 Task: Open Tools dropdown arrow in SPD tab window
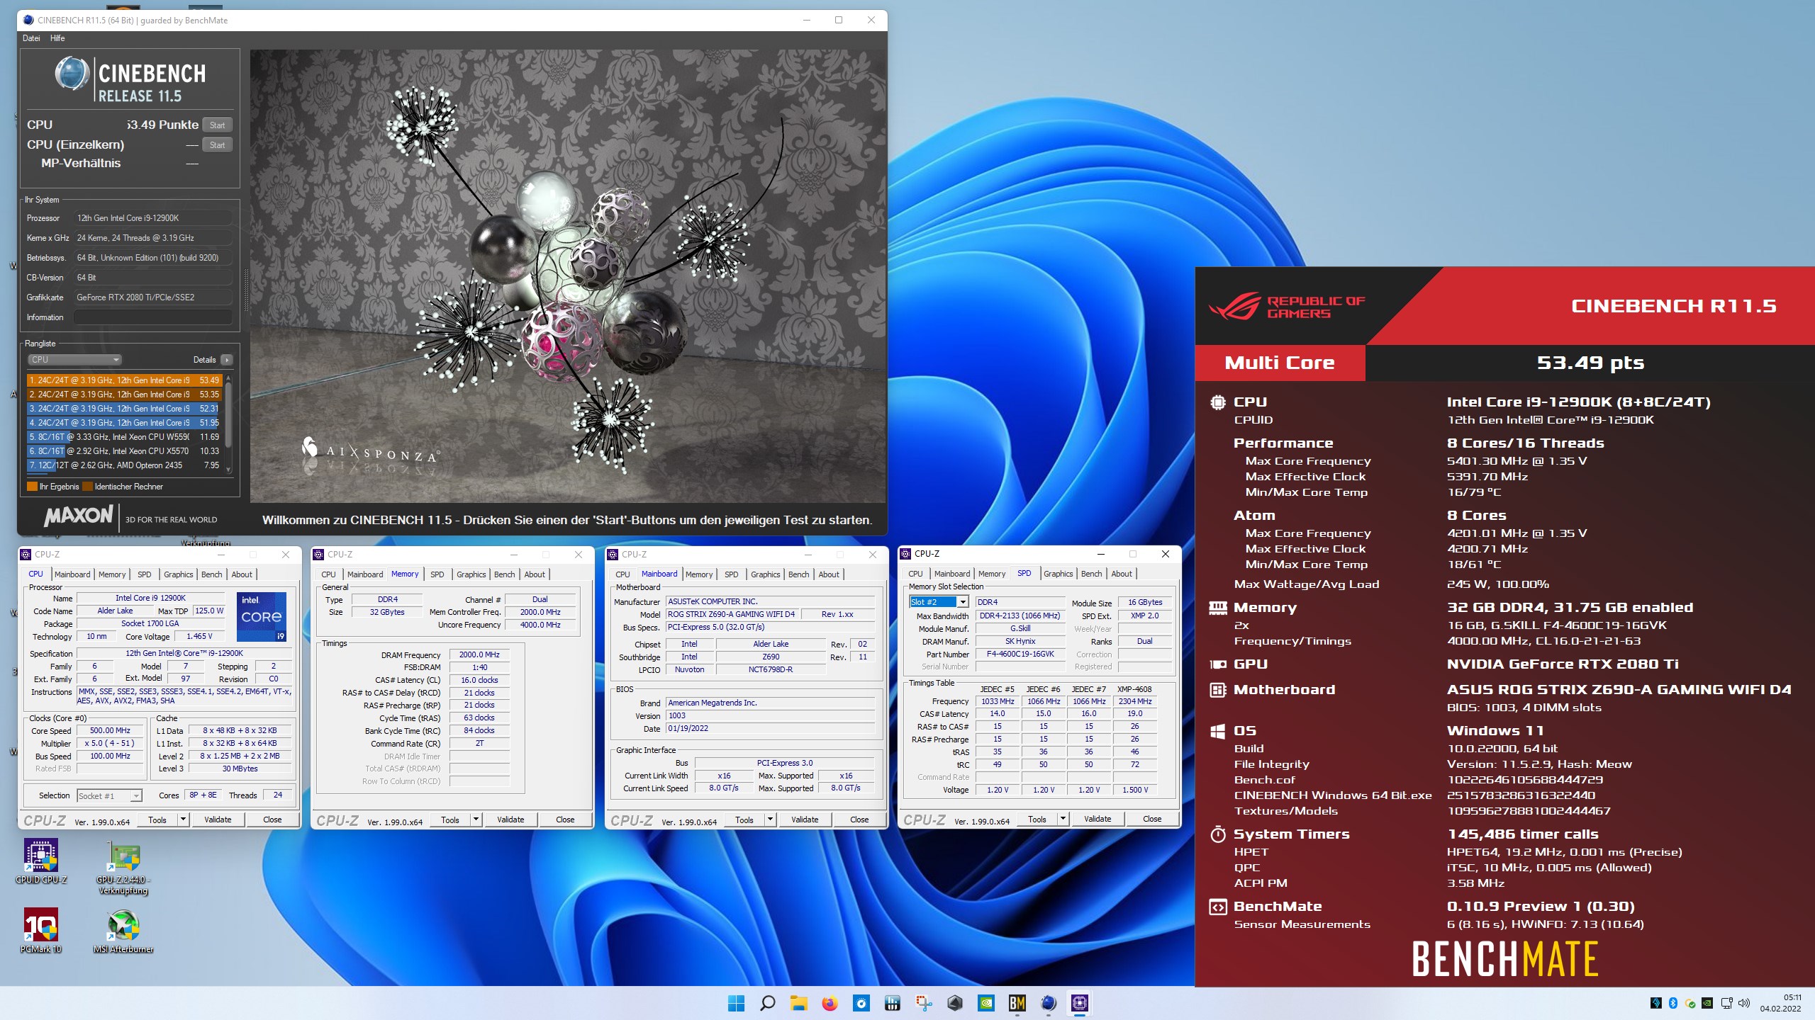pos(1063,819)
